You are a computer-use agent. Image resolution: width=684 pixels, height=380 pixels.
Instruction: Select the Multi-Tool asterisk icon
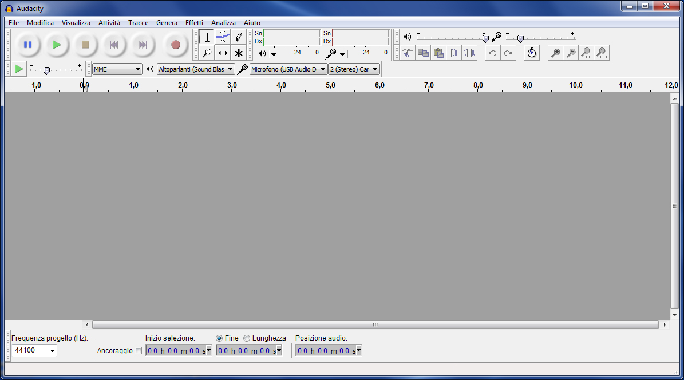pos(239,53)
